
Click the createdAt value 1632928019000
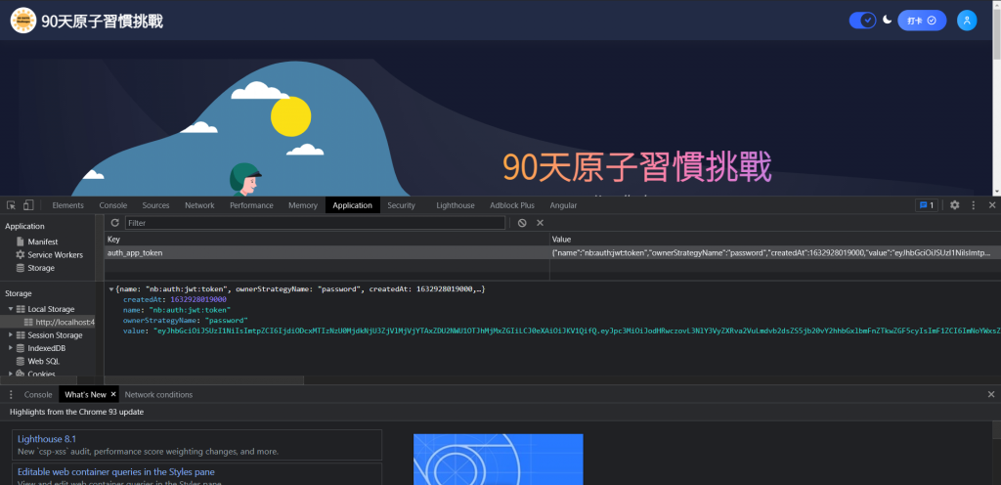pyautogui.click(x=197, y=299)
